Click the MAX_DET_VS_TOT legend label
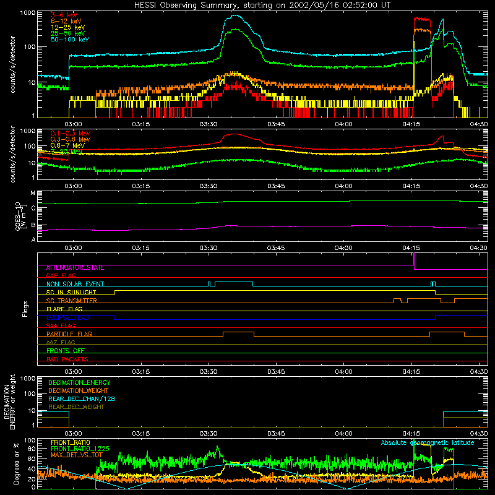Viewport: 495px width, 495px height. click(77, 455)
